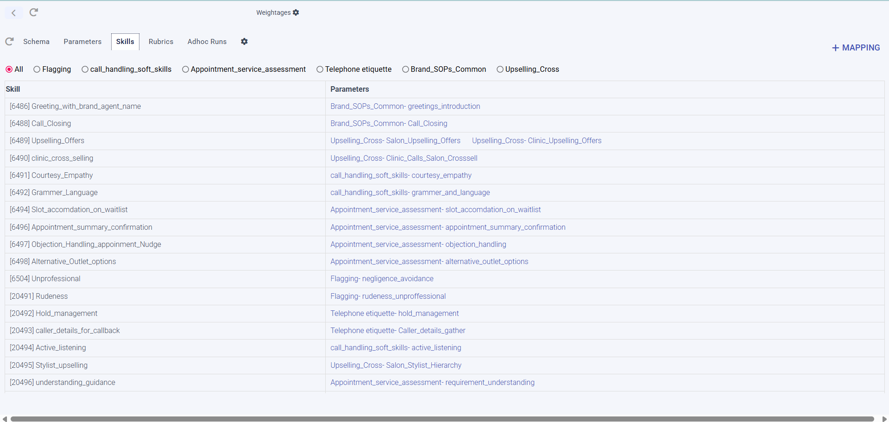889x422 pixels.
Task: Switch to the Schema tab
Action: click(36, 42)
